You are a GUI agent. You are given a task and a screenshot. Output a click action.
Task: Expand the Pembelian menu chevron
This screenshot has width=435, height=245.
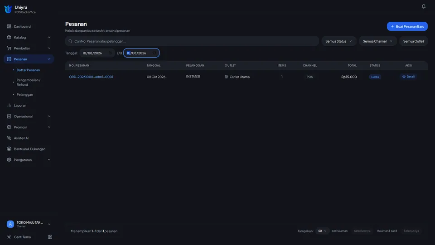coord(49,48)
